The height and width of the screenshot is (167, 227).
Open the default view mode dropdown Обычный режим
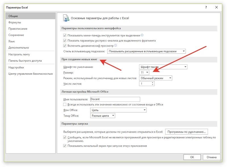tap(155, 78)
